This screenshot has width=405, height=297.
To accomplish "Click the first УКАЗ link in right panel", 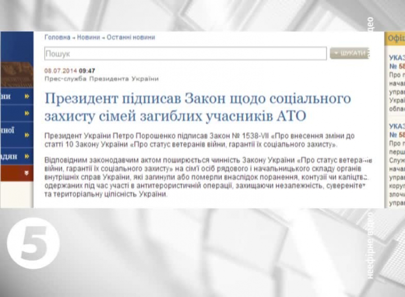I will point(397,58).
